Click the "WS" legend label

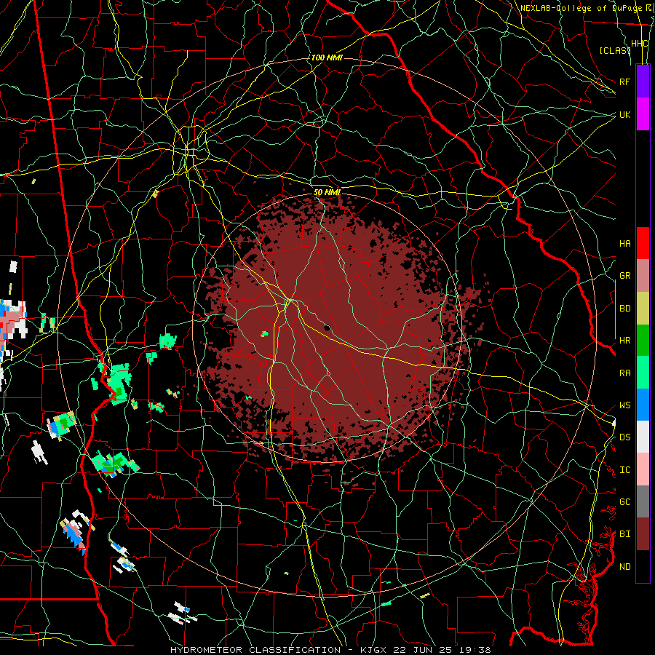point(625,405)
